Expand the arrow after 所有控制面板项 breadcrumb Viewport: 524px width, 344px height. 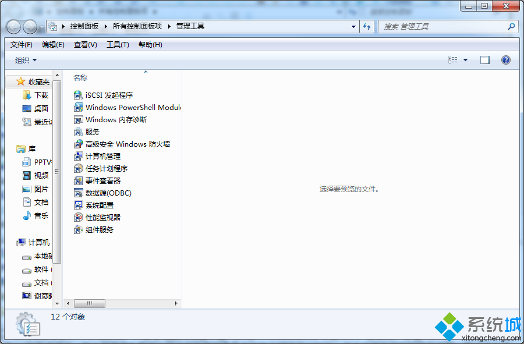tap(169, 26)
